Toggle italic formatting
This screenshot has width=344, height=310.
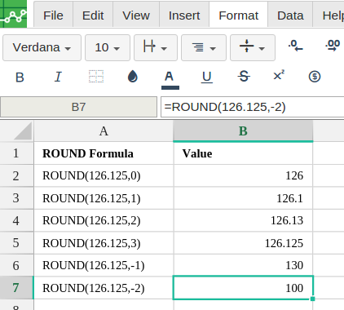(58, 77)
